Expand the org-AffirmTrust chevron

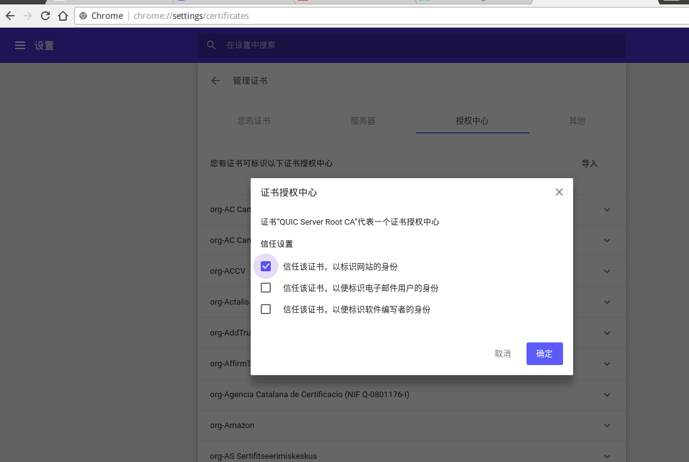point(607,364)
